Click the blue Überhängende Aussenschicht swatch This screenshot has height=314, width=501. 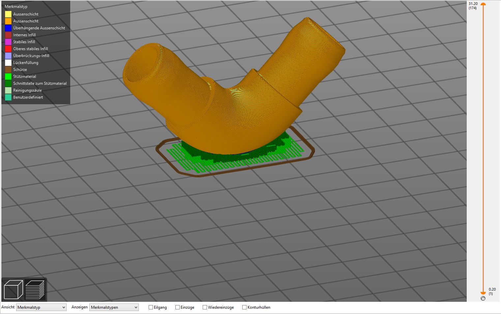8,28
